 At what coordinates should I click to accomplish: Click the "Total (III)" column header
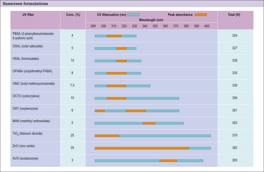[x=235, y=14]
